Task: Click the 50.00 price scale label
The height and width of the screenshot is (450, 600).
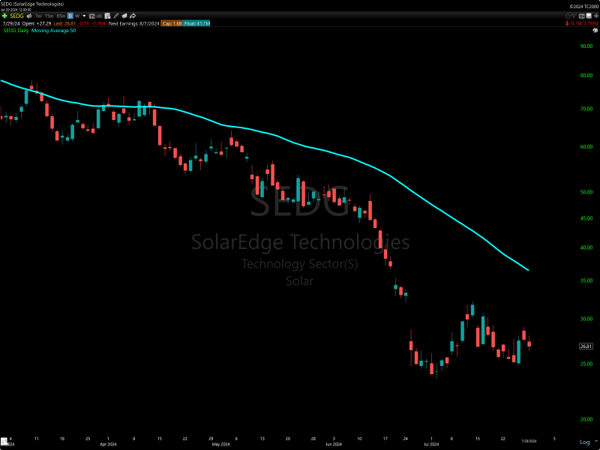Action: (x=586, y=192)
